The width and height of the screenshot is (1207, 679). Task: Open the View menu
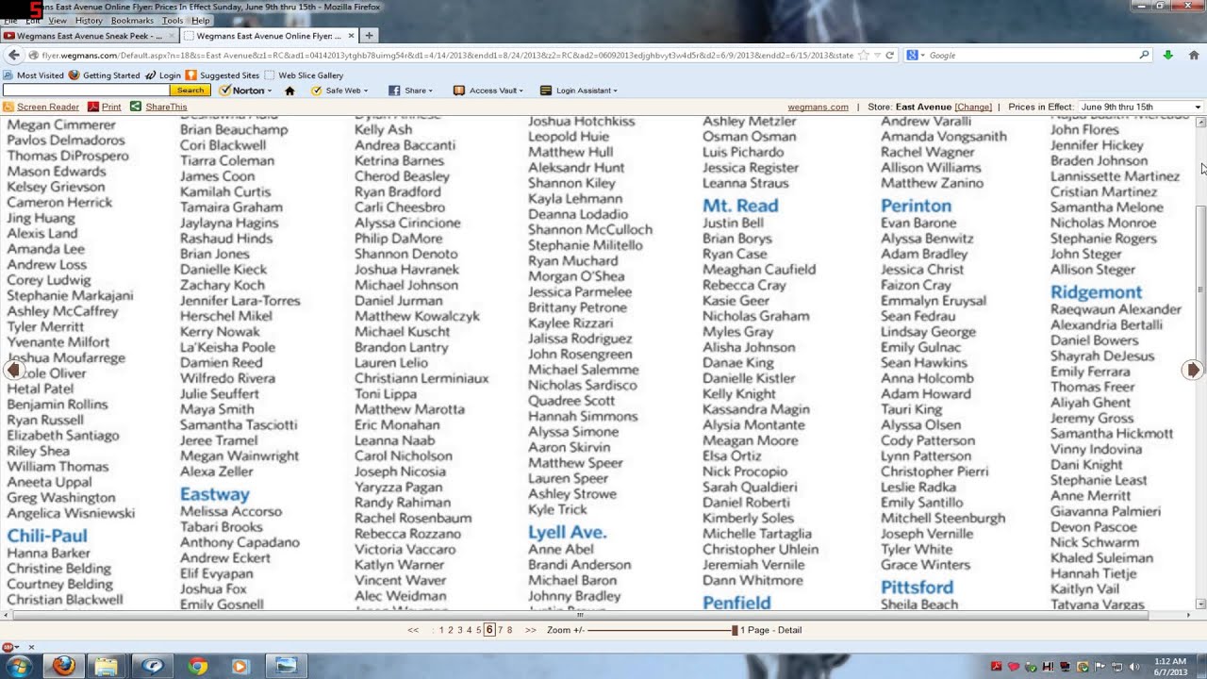58,20
